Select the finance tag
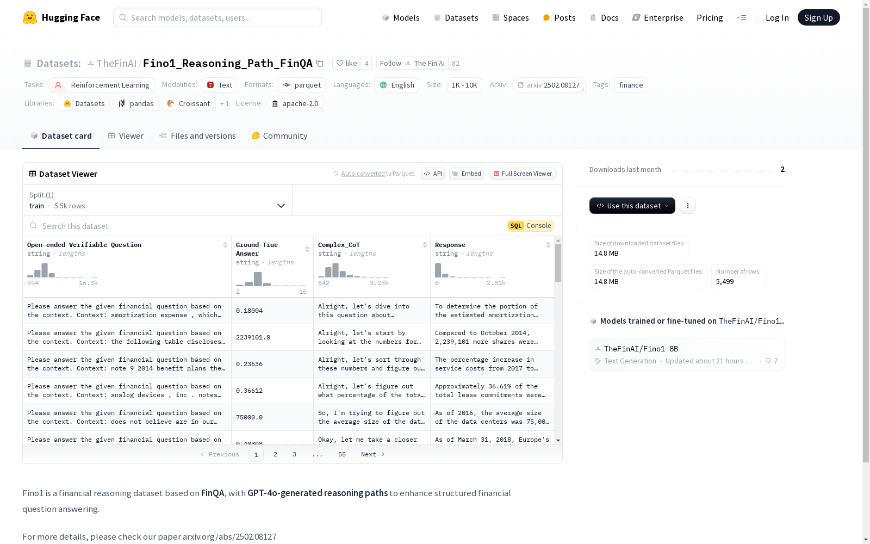Image resolution: width=870 pixels, height=544 pixels. 631,85
